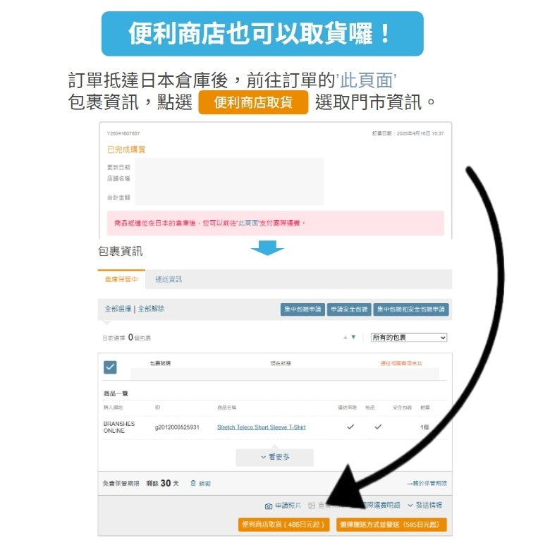Viewport: 550px width, 545px height.
Task: Click the checkmark under 運送保險 column
Action: [x=350, y=427]
